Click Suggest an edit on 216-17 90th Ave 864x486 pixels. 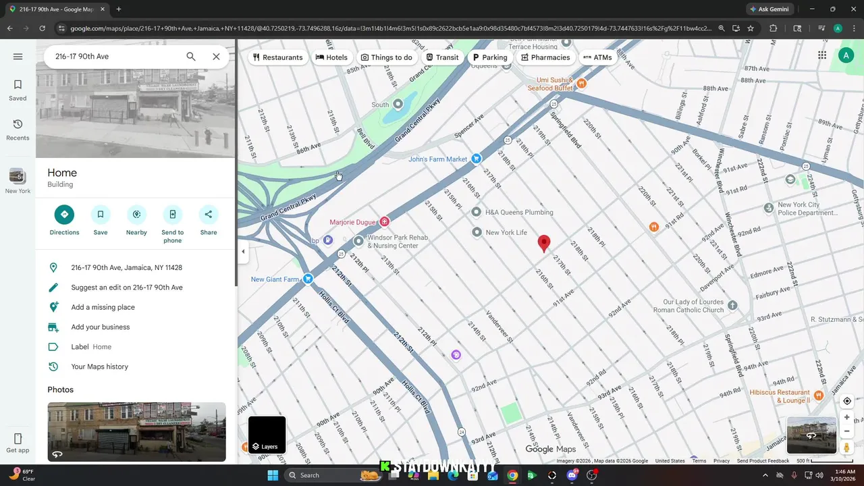coord(136,288)
